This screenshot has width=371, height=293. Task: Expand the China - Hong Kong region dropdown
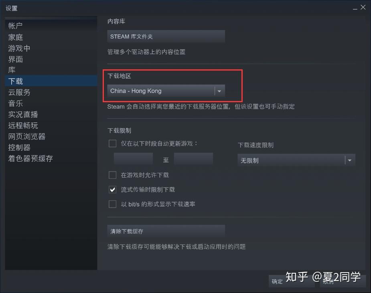166,91
